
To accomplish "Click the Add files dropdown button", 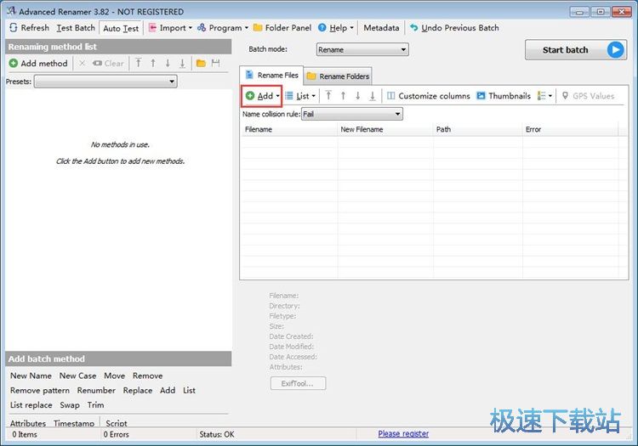I will (x=262, y=96).
